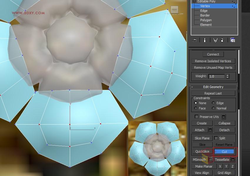The width and height of the screenshot is (250, 176).
Task: Click the Remove Modifier trash icon
Action: (x=222, y=40)
